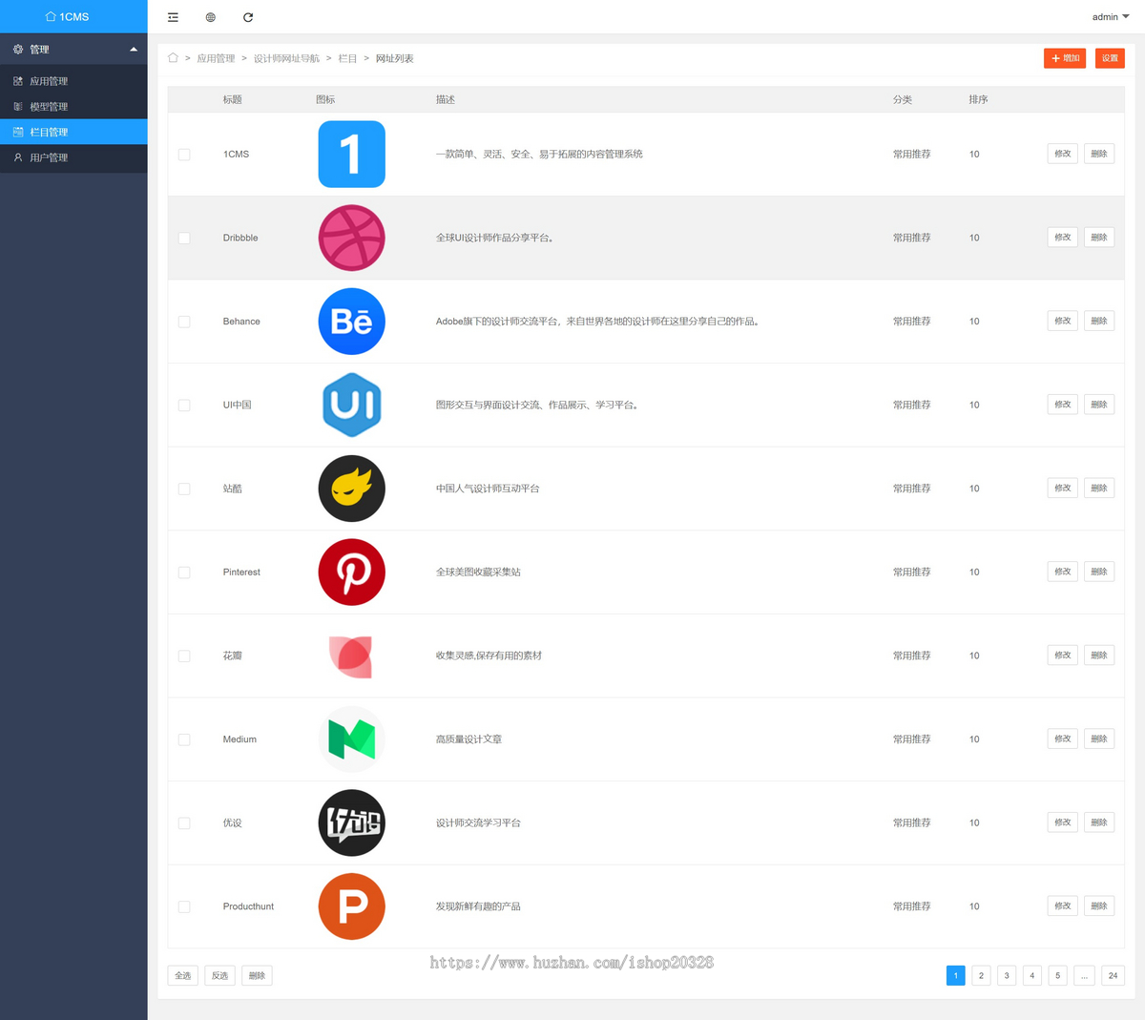
Task: Click 修改 for the 1CMS row
Action: (1062, 154)
